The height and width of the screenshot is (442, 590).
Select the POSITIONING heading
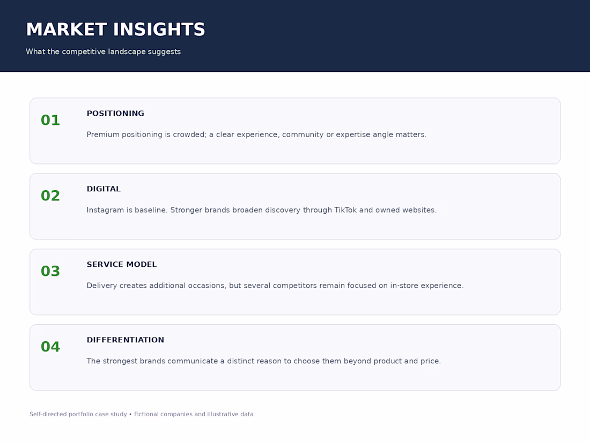(x=115, y=114)
